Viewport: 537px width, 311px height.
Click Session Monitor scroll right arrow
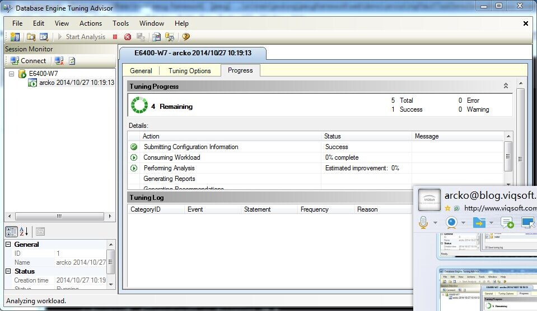[110, 216]
